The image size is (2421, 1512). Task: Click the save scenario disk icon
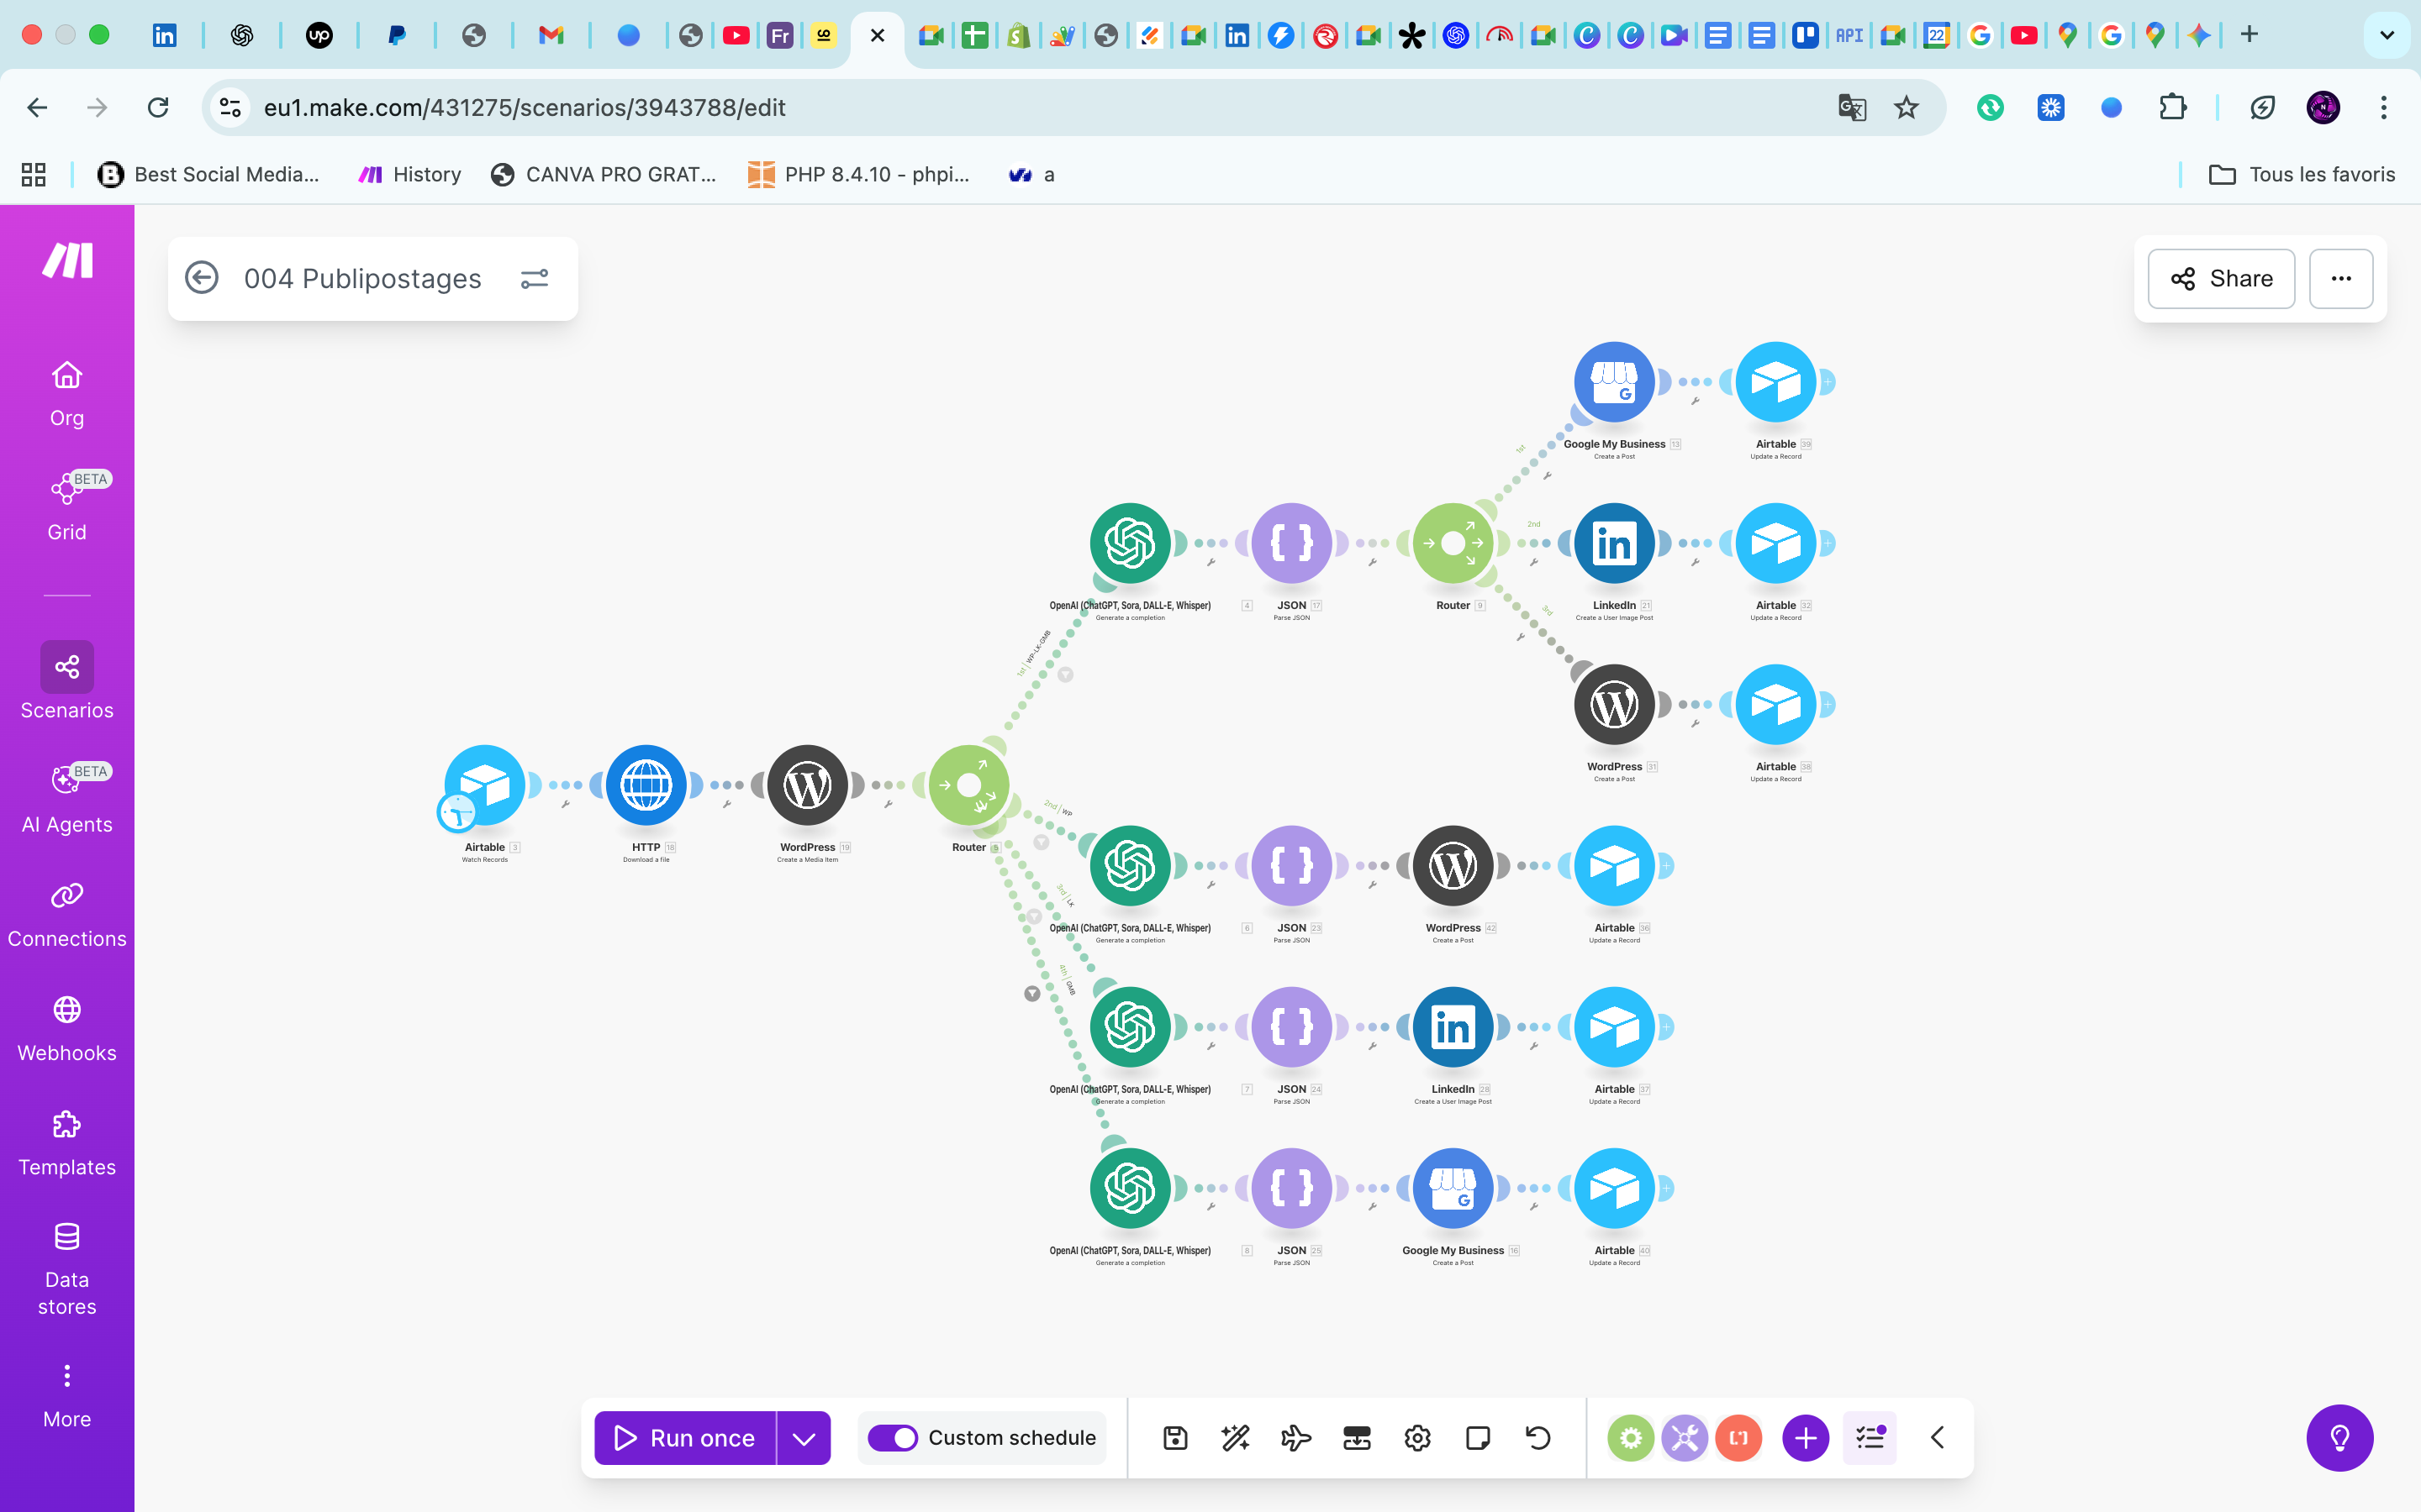click(1175, 1438)
